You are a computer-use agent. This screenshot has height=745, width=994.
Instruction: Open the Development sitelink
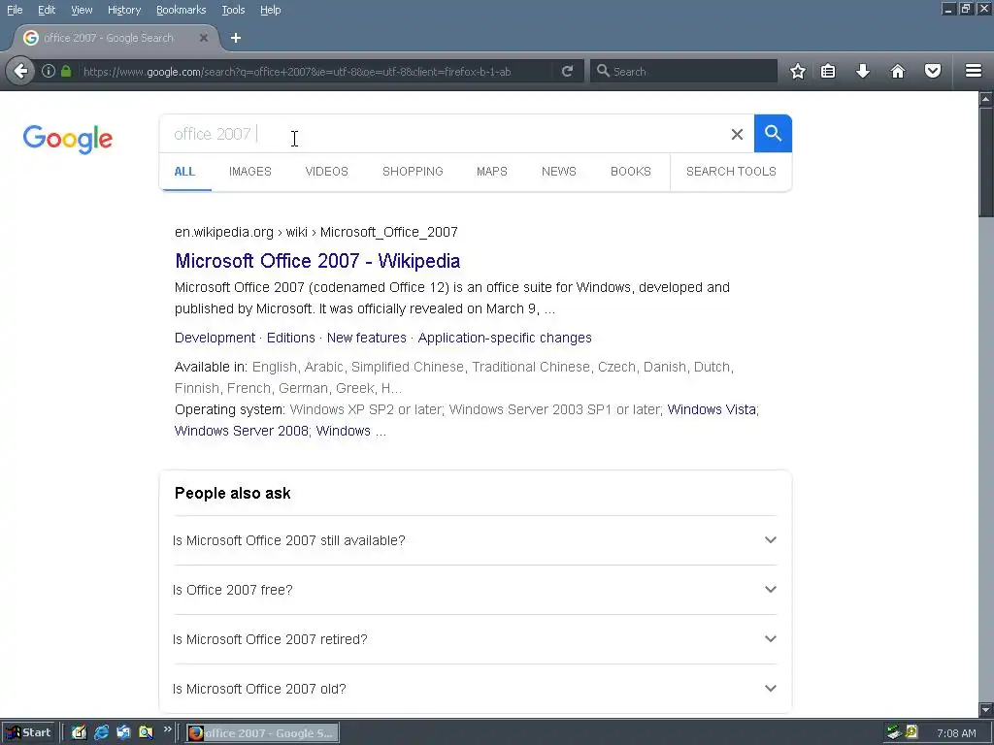point(215,338)
